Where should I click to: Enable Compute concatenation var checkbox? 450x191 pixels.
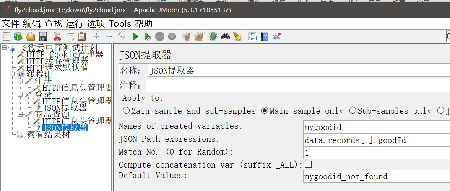tap(308, 164)
